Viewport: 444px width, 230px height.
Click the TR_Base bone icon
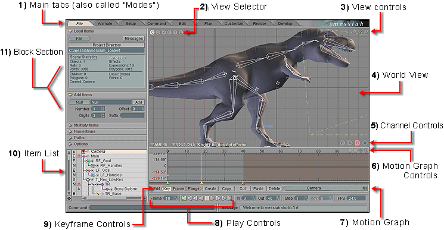[98, 194]
